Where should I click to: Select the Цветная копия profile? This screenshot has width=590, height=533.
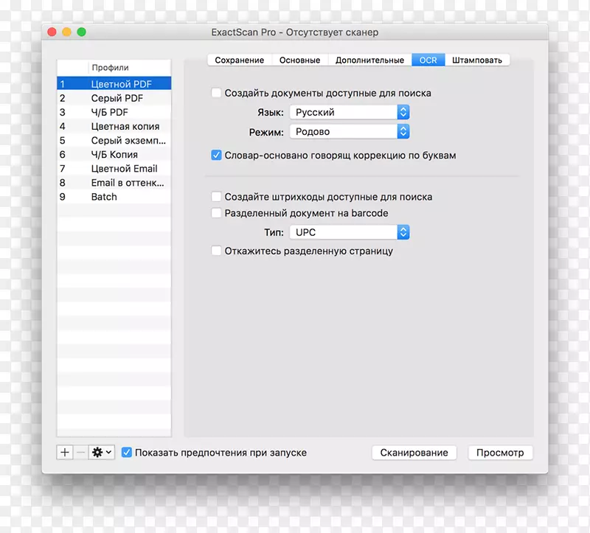[x=114, y=126]
